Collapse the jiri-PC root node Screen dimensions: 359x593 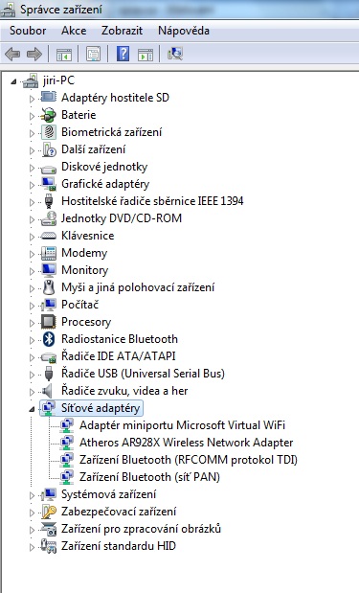[13, 81]
